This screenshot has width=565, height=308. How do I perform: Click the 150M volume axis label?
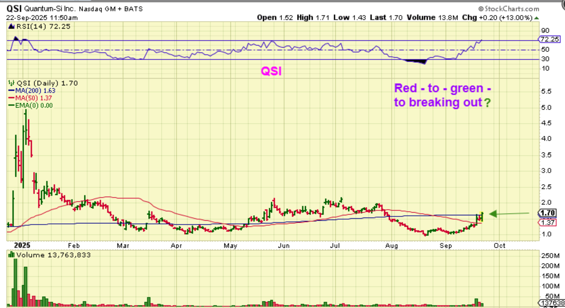[550, 276]
